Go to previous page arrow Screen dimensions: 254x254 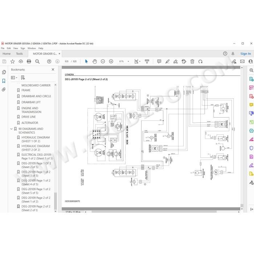[49, 61]
